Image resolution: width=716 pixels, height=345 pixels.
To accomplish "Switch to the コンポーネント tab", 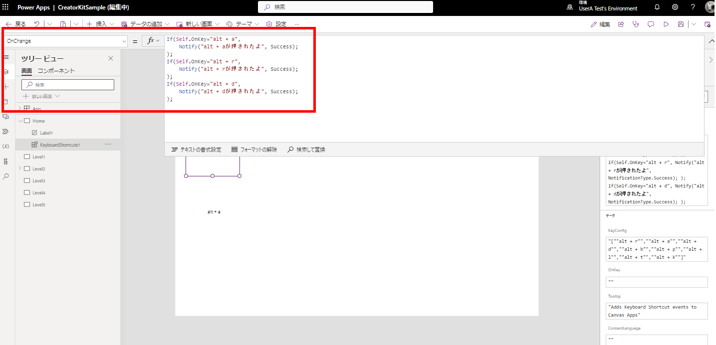I will [56, 71].
